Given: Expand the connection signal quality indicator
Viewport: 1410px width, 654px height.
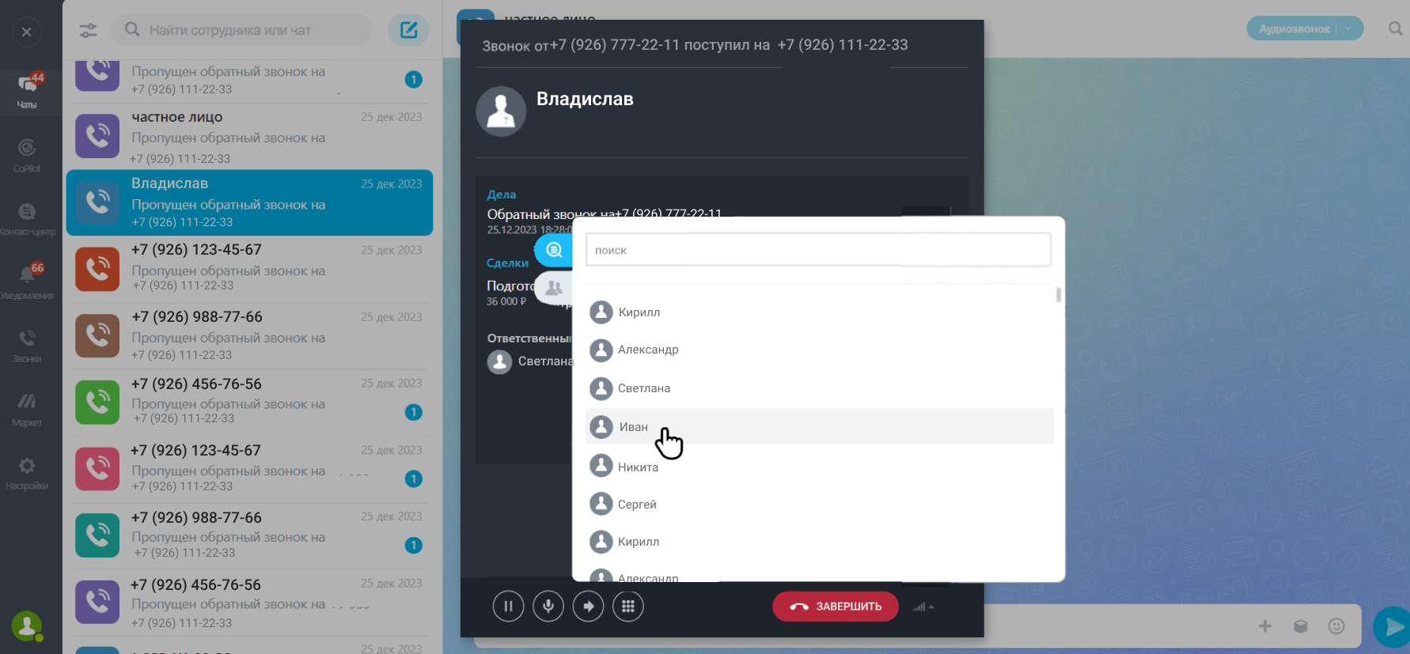Looking at the screenshot, I should [923, 607].
